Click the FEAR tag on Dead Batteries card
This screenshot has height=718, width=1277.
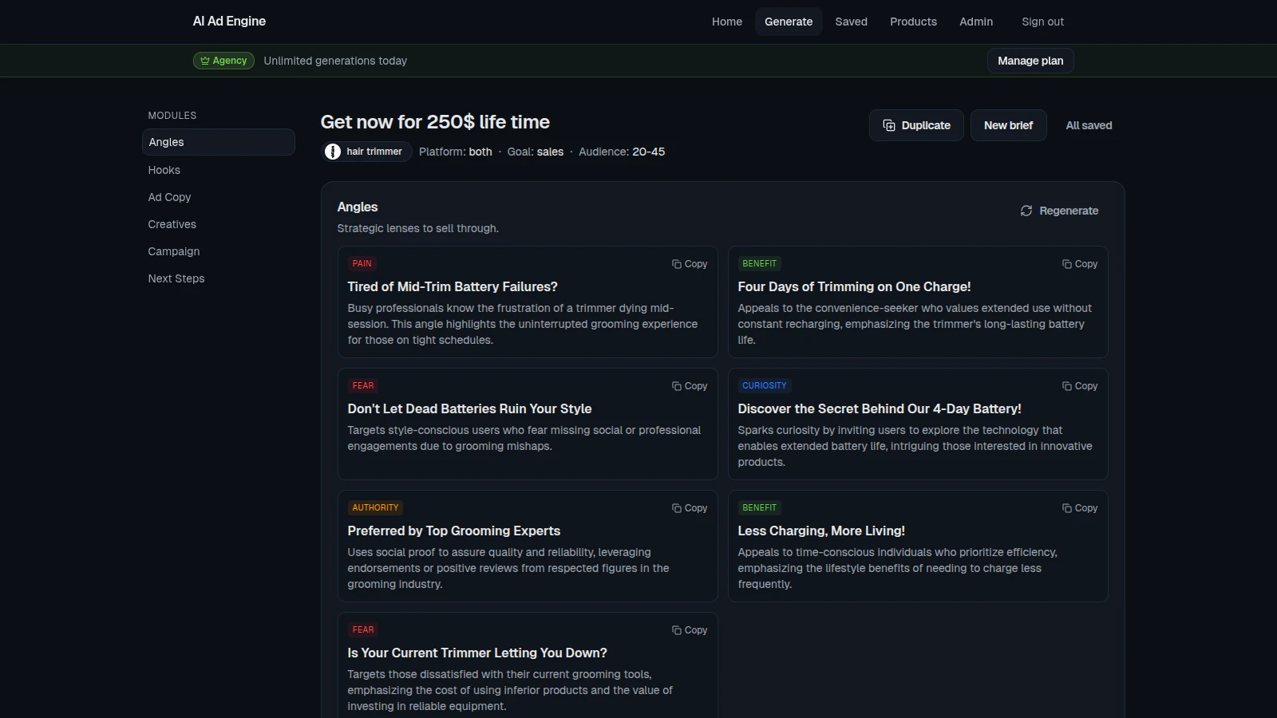[x=363, y=385]
